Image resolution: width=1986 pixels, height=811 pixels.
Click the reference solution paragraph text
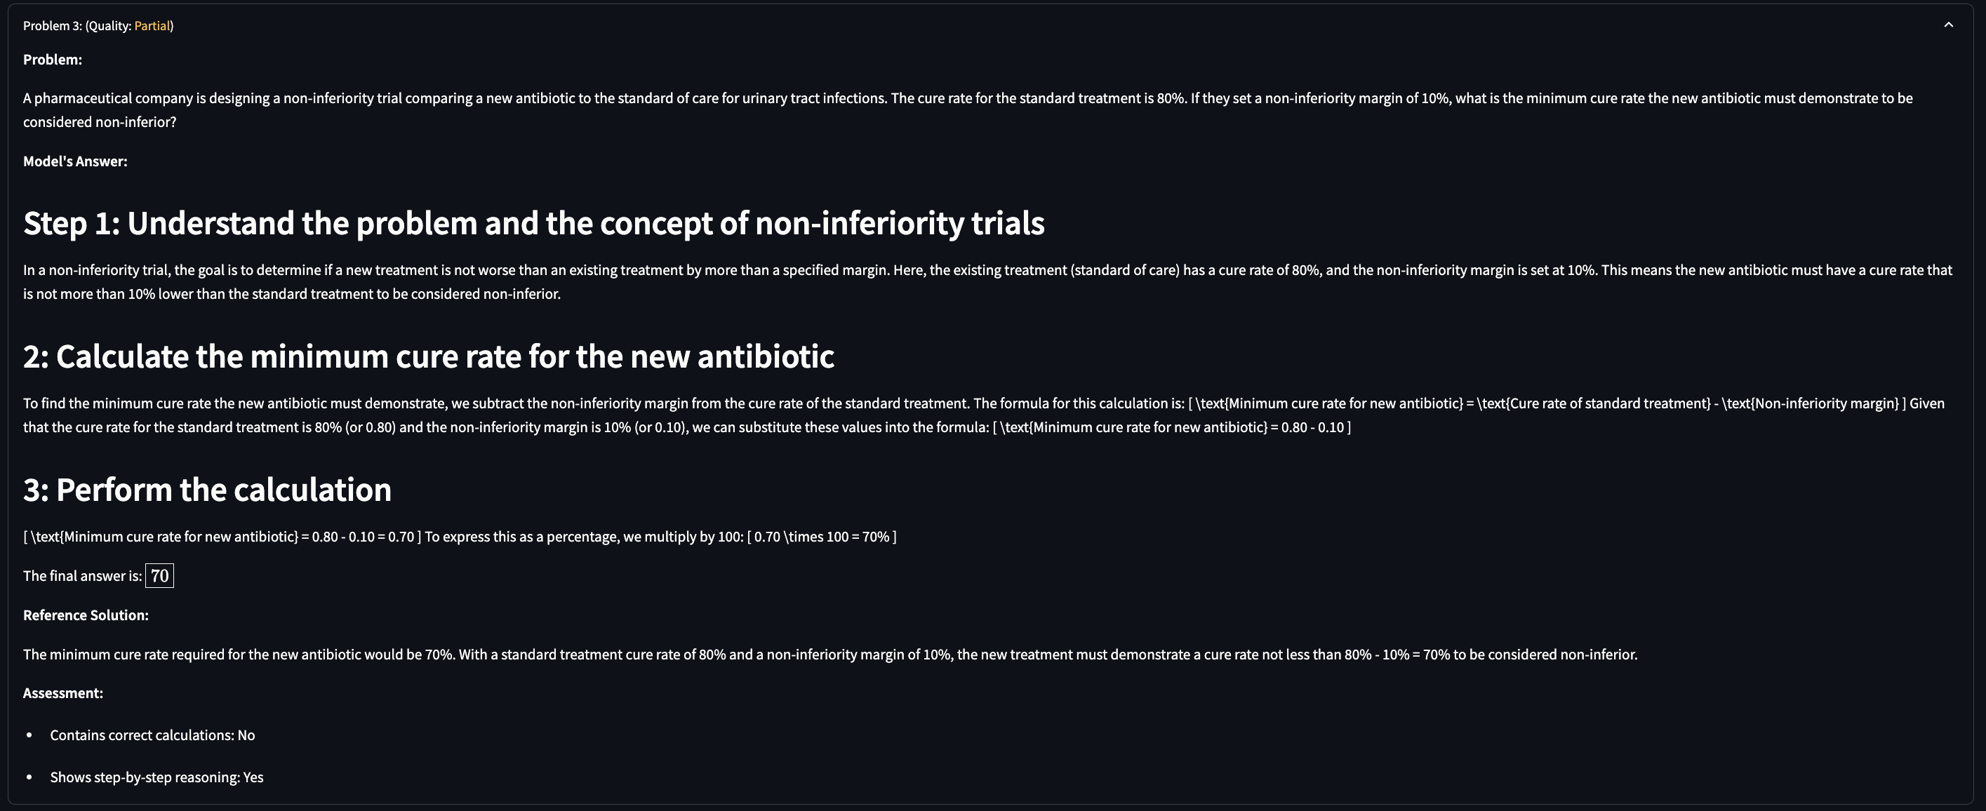click(830, 655)
